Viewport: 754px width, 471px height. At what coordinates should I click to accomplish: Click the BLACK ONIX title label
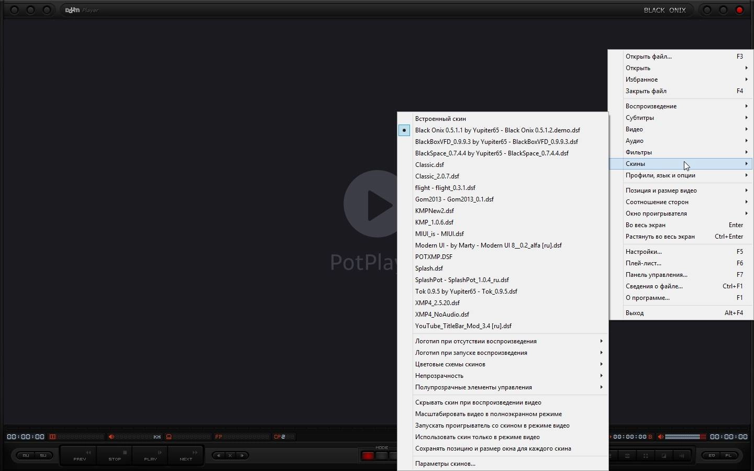point(664,10)
